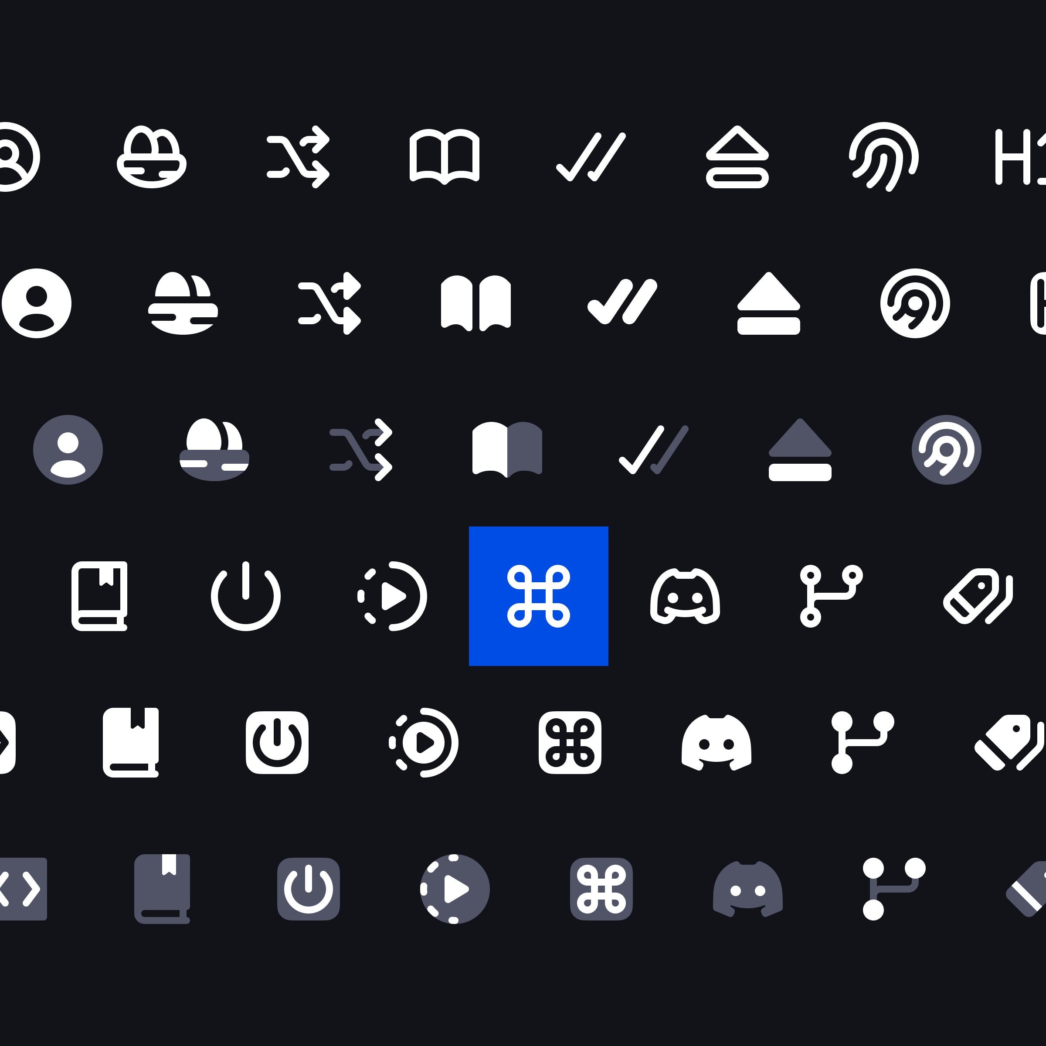Viewport: 1046px width, 1046px height.
Task: Click the solid bold double checkmark icon
Action: pyautogui.click(x=623, y=303)
